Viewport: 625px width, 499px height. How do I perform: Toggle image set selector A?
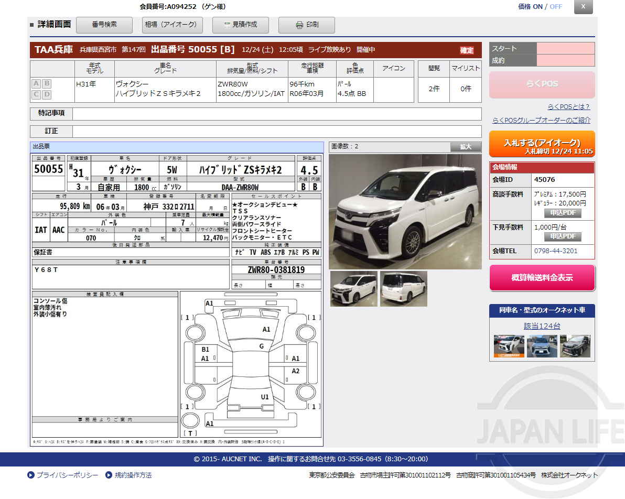tap(35, 84)
